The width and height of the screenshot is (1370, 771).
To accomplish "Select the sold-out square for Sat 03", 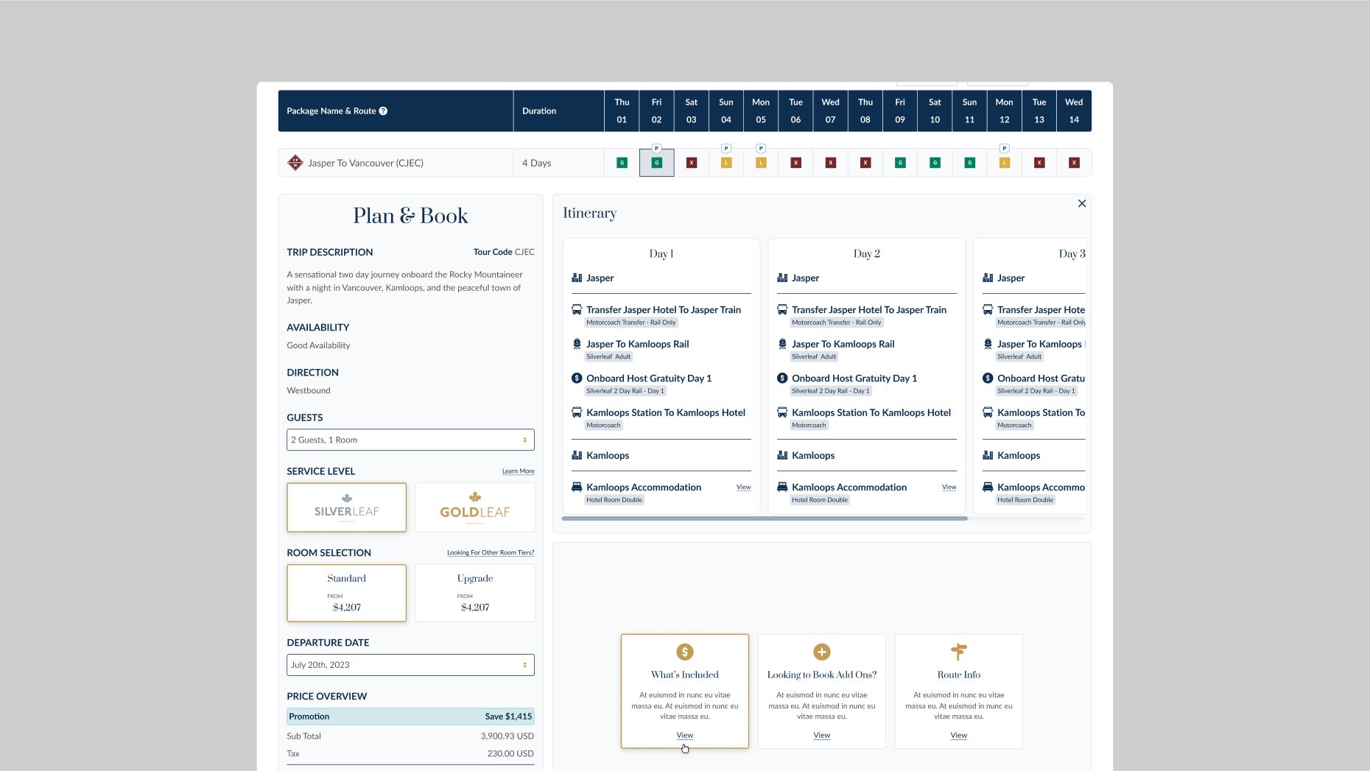I will 691,163.
